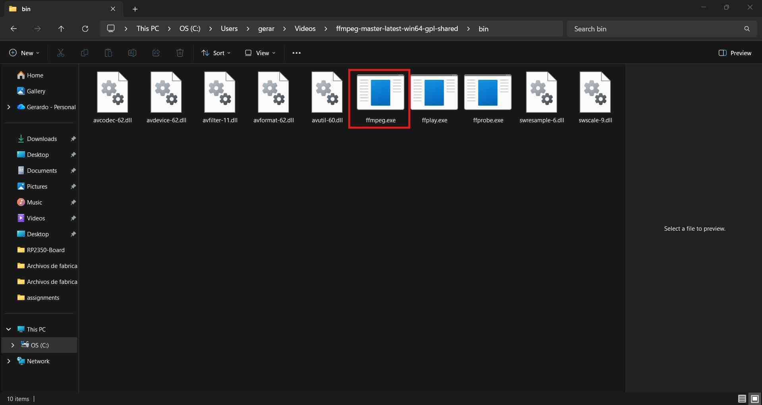Expand the Network tree node
Viewport: 762px width, 405px height.
point(9,361)
